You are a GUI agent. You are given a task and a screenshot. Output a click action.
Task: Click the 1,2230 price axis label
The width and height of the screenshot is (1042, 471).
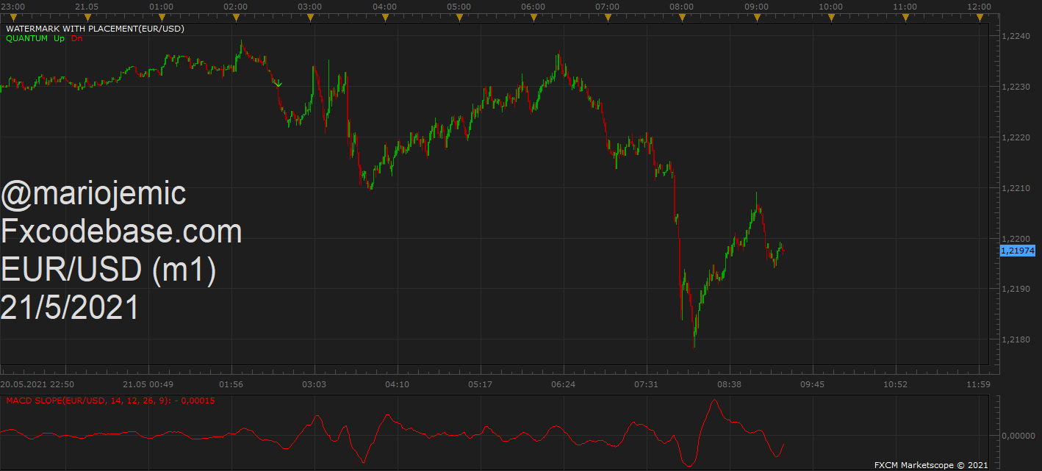(1017, 87)
